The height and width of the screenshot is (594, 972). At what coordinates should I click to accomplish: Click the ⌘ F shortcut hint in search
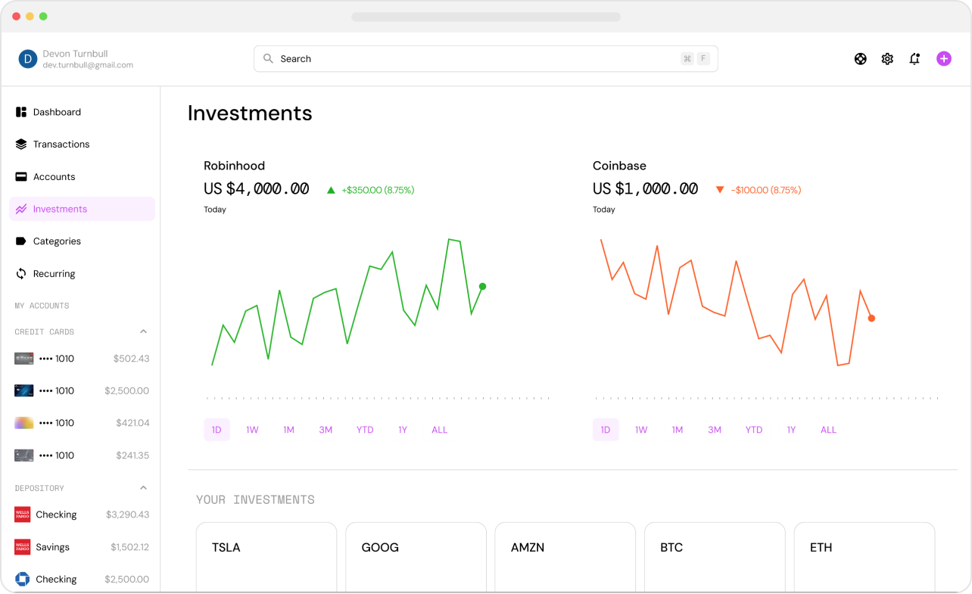[x=695, y=59]
